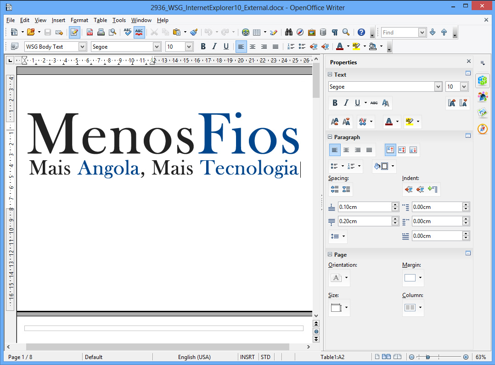Open the Gallery icon in toolbar
Viewport: 495px width, 365px height.
(x=312, y=32)
